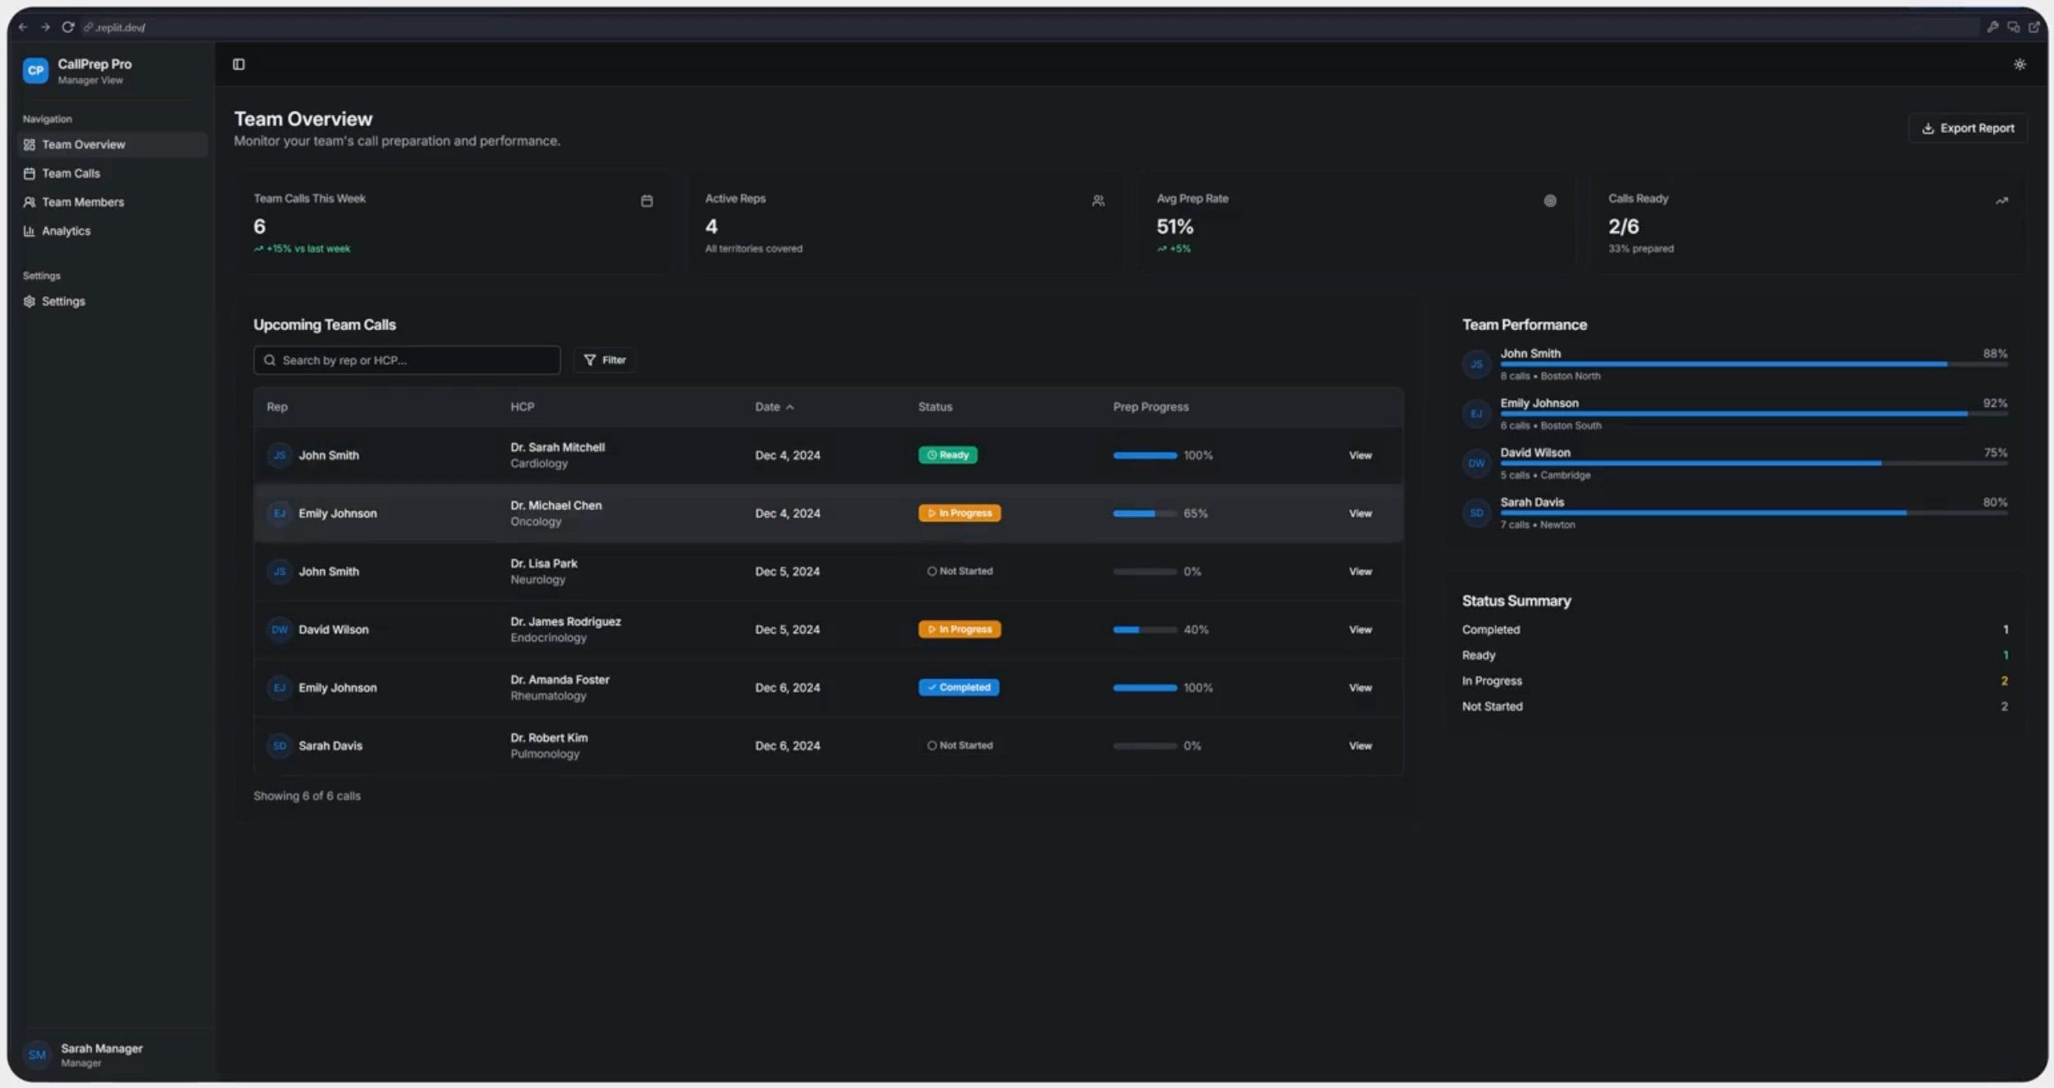View Dr. Lisa Park's call details
The height and width of the screenshot is (1088, 2054).
coord(1359,572)
